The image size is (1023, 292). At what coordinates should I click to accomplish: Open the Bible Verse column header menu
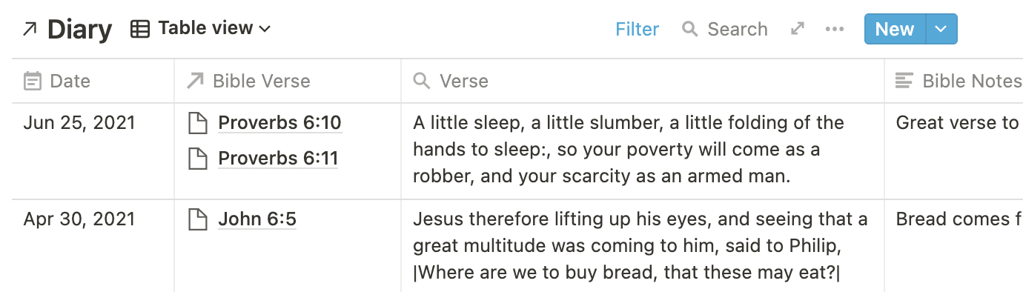pyautogui.click(x=288, y=81)
